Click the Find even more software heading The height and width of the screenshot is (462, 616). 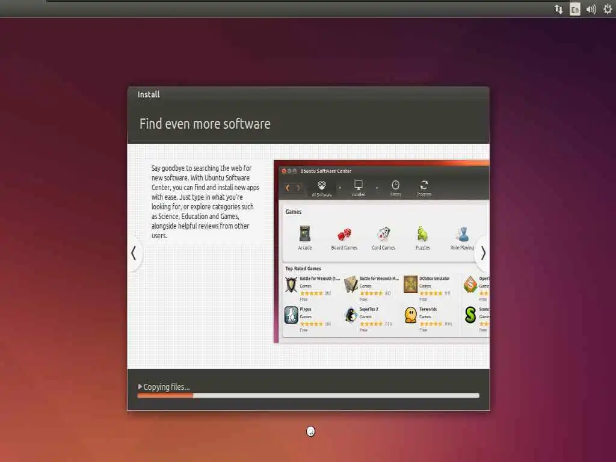pyautogui.click(x=205, y=124)
